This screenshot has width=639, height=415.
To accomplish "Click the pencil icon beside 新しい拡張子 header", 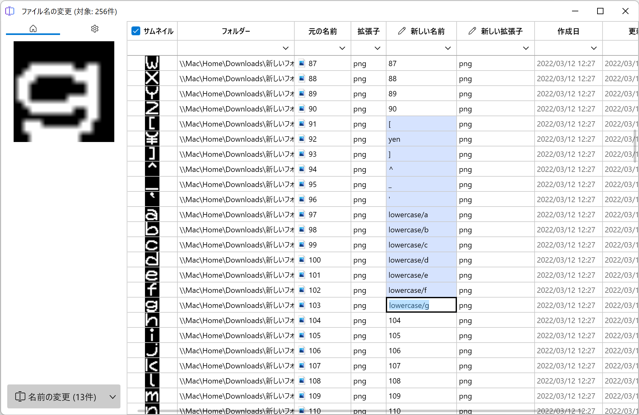I will click(x=472, y=31).
